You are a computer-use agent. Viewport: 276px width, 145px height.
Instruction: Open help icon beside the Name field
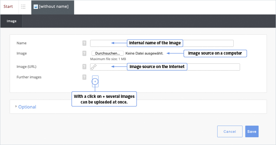(x=84, y=43)
